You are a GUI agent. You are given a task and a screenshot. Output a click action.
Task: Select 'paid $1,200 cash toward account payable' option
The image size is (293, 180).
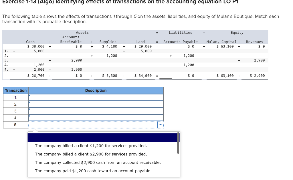coord(93,171)
